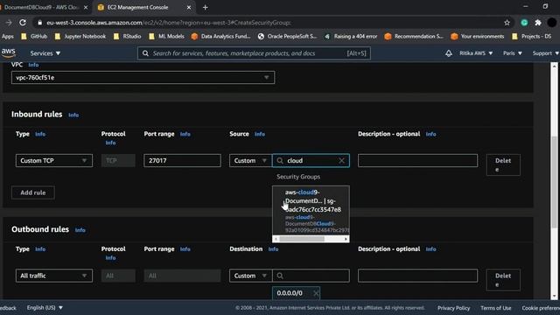Focus the outbound rule description field
The width and height of the screenshot is (560, 315).
pyautogui.click(x=417, y=276)
